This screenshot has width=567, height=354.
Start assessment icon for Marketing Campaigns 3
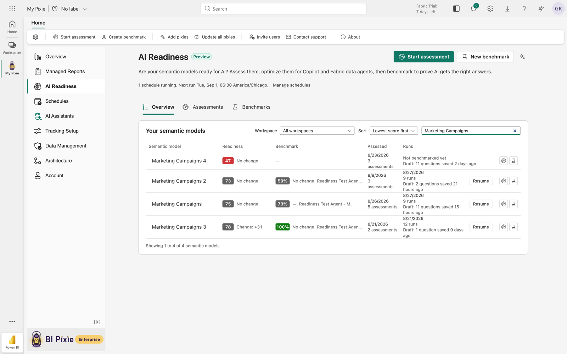(x=504, y=227)
